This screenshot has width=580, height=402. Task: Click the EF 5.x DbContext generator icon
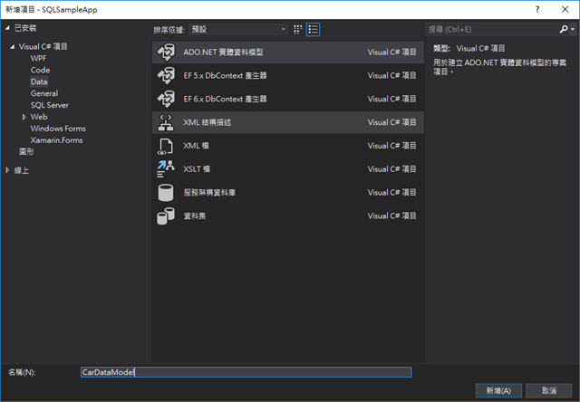tap(166, 75)
